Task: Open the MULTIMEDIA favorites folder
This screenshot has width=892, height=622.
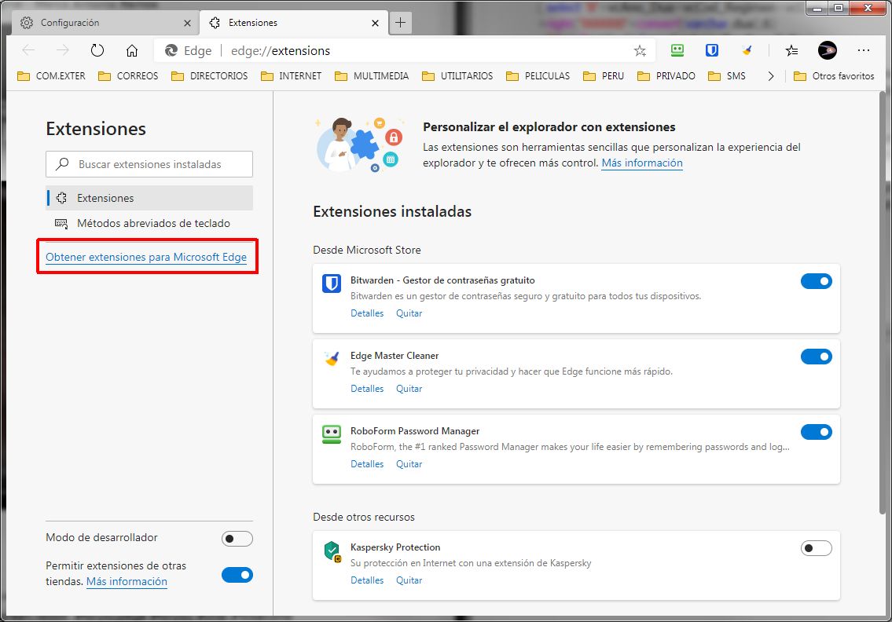Action: coord(372,75)
